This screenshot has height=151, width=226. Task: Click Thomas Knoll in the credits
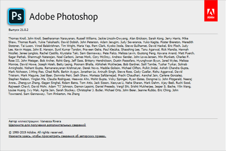pyautogui.click(x=17, y=38)
